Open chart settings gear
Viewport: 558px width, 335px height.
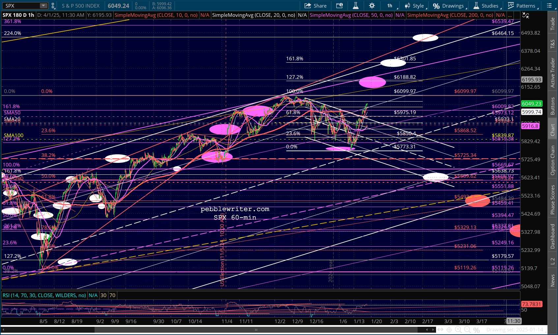click(372, 6)
